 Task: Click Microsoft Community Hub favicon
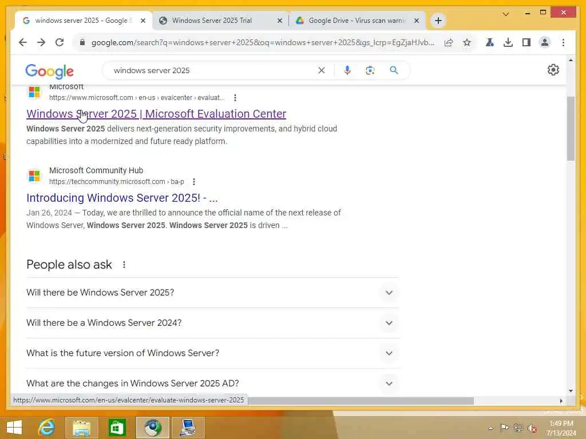pyautogui.click(x=34, y=176)
